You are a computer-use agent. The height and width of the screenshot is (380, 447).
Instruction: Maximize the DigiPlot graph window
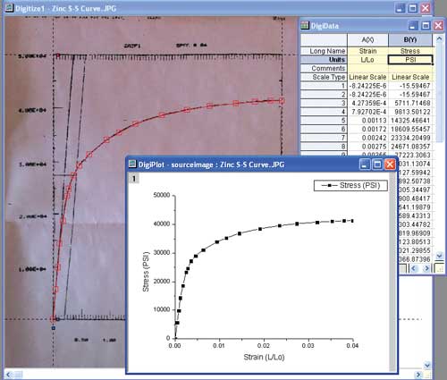[377, 165]
